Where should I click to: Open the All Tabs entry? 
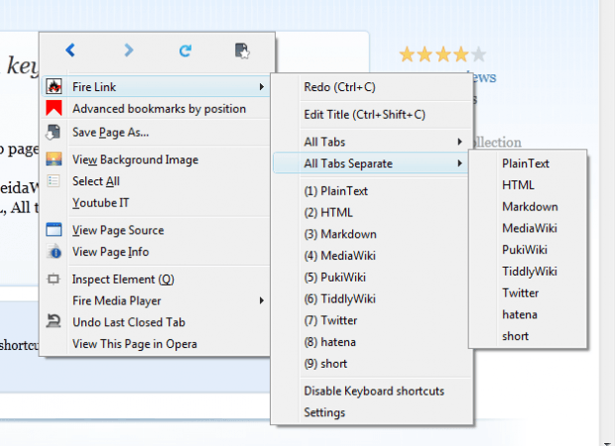click(371, 142)
